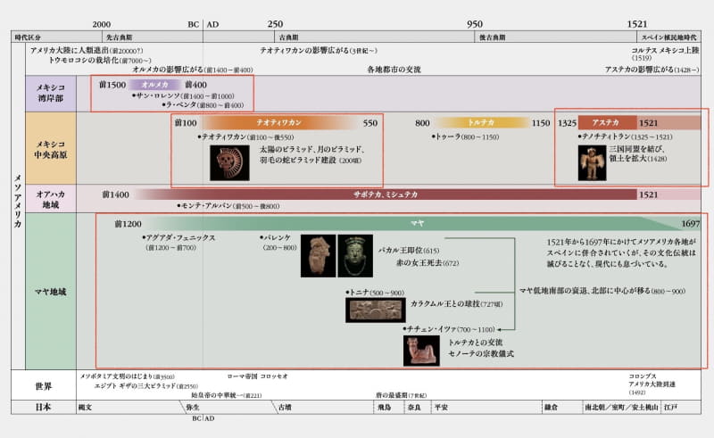
Task: Click the Palenque figurine image left of the mask
Action: 318,256
